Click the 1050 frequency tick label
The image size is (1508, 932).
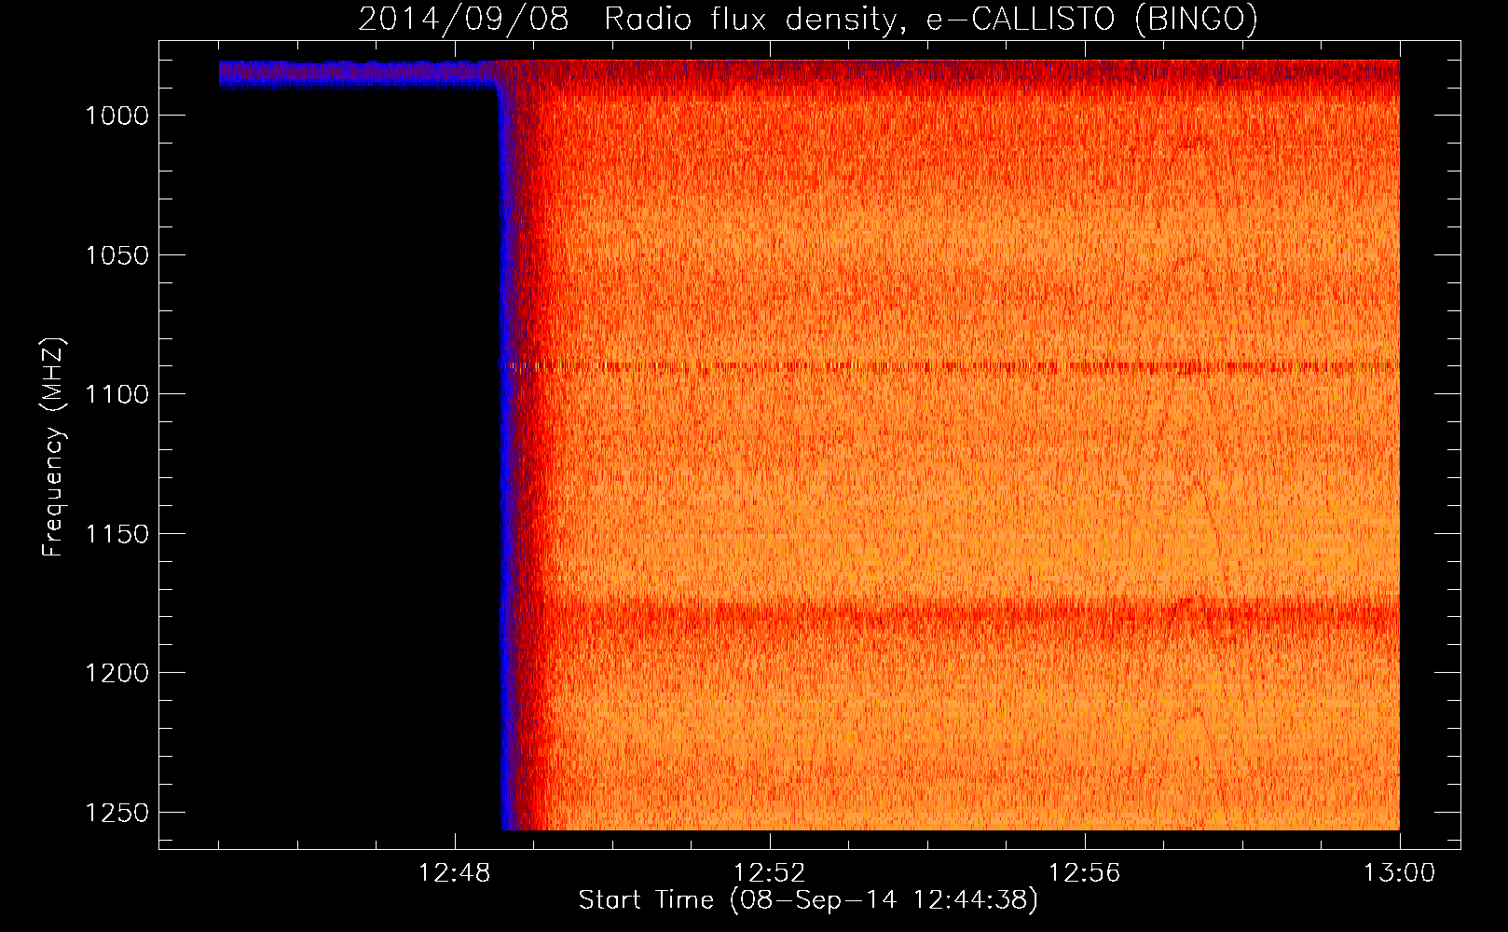click(x=117, y=255)
